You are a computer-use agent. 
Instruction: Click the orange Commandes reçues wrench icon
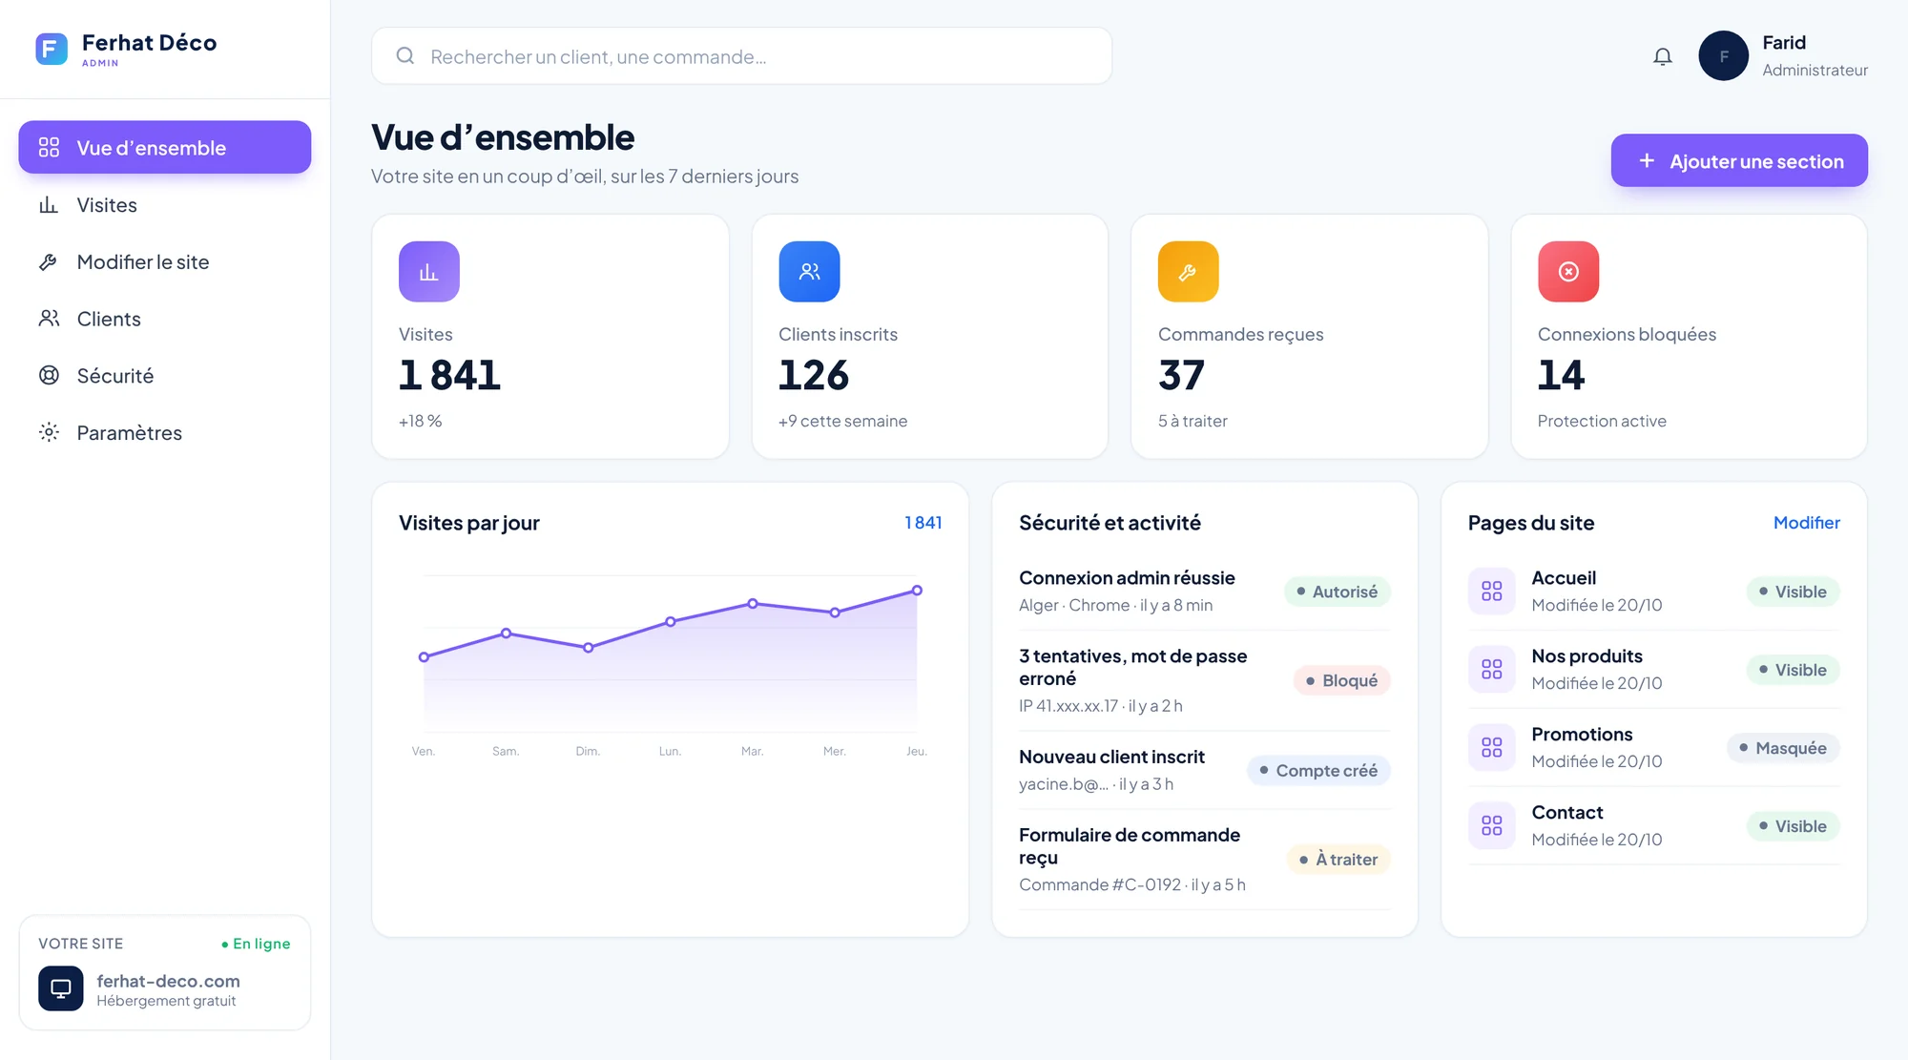tap(1189, 272)
